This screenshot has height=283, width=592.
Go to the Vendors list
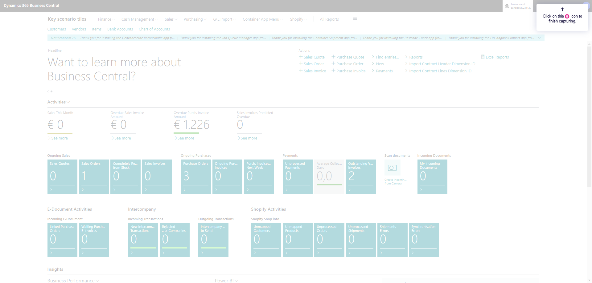pos(79,29)
